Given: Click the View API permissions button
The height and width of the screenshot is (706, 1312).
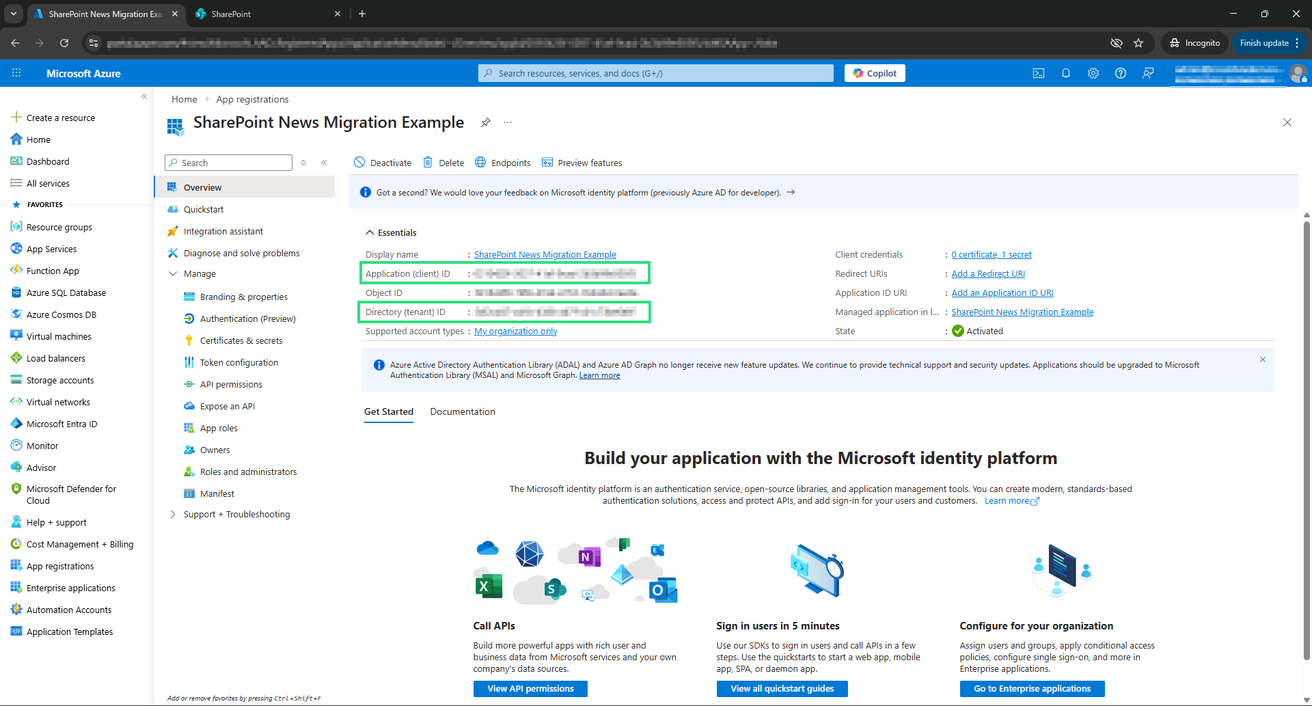Looking at the screenshot, I should [x=530, y=688].
